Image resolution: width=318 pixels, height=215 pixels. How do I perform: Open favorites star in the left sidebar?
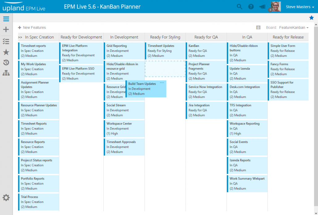click(x=6, y=52)
